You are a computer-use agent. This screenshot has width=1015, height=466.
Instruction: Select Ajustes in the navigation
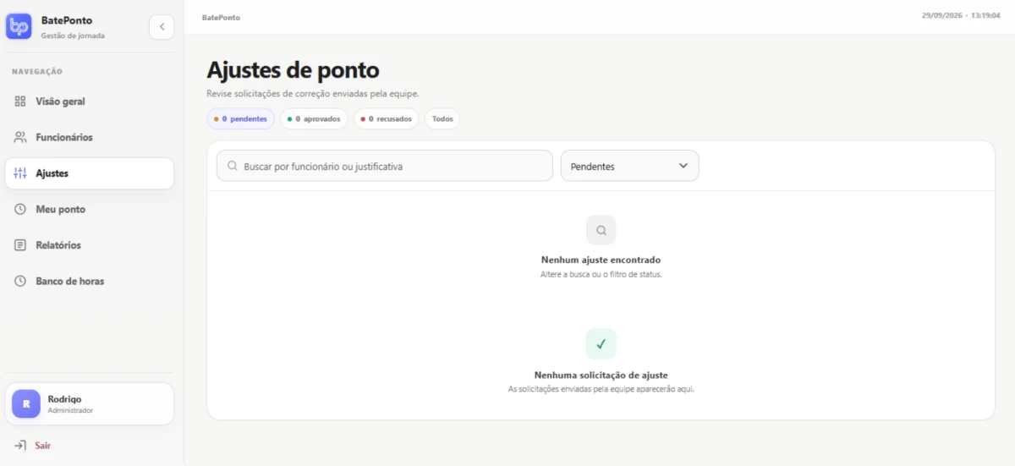click(90, 173)
